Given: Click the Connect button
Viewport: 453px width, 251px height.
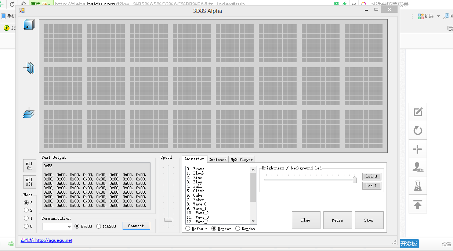Looking at the screenshot, I should point(136,226).
